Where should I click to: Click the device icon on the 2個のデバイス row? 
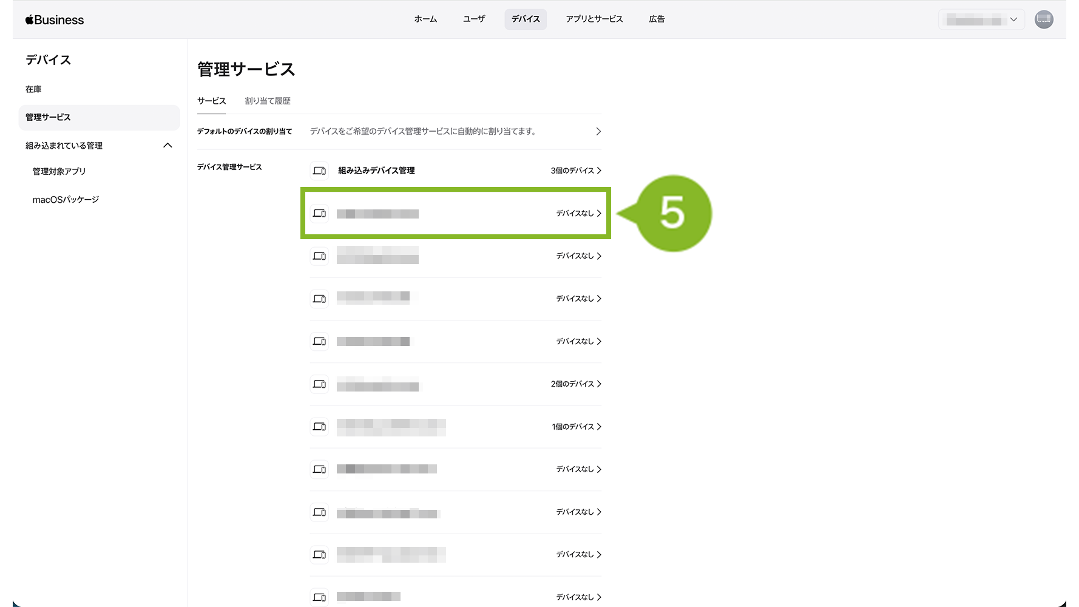click(x=319, y=384)
